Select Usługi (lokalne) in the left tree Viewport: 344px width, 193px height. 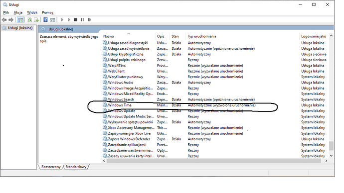(x=20, y=28)
